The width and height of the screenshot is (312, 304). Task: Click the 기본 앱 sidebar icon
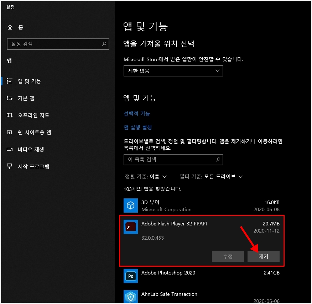9,98
